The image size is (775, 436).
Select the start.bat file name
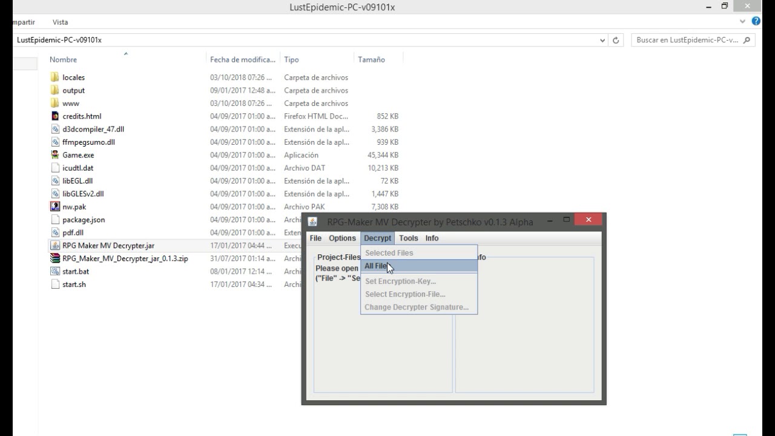[76, 271]
